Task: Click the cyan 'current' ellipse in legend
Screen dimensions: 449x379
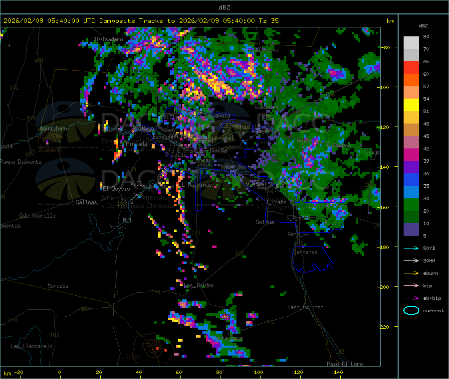Action: (411, 310)
